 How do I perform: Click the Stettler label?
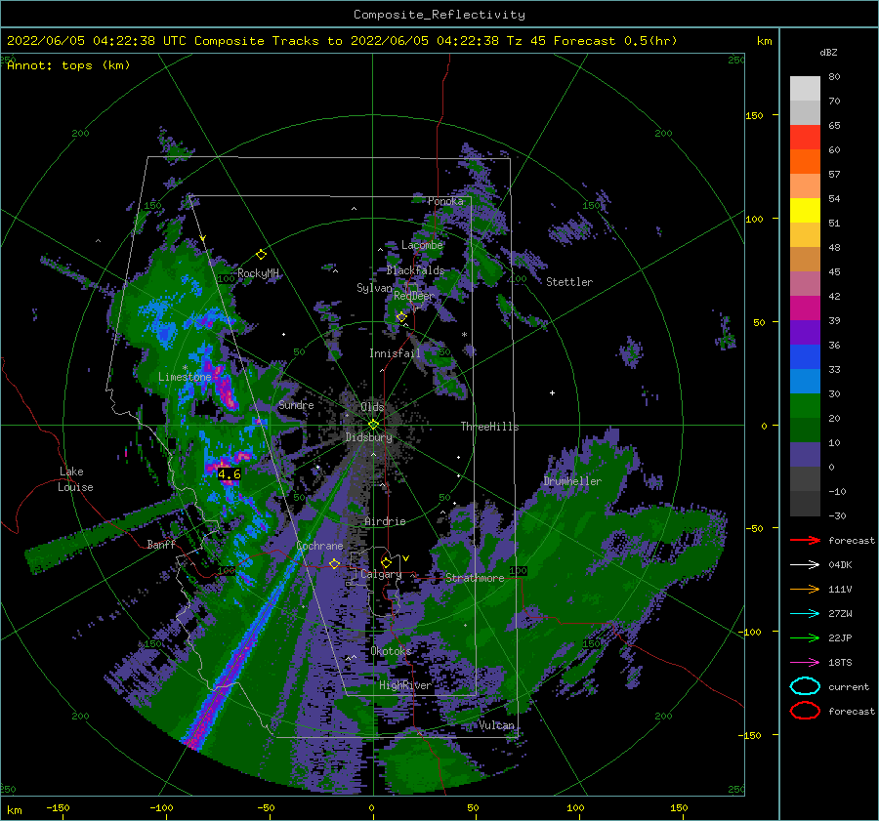coord(569,282)
